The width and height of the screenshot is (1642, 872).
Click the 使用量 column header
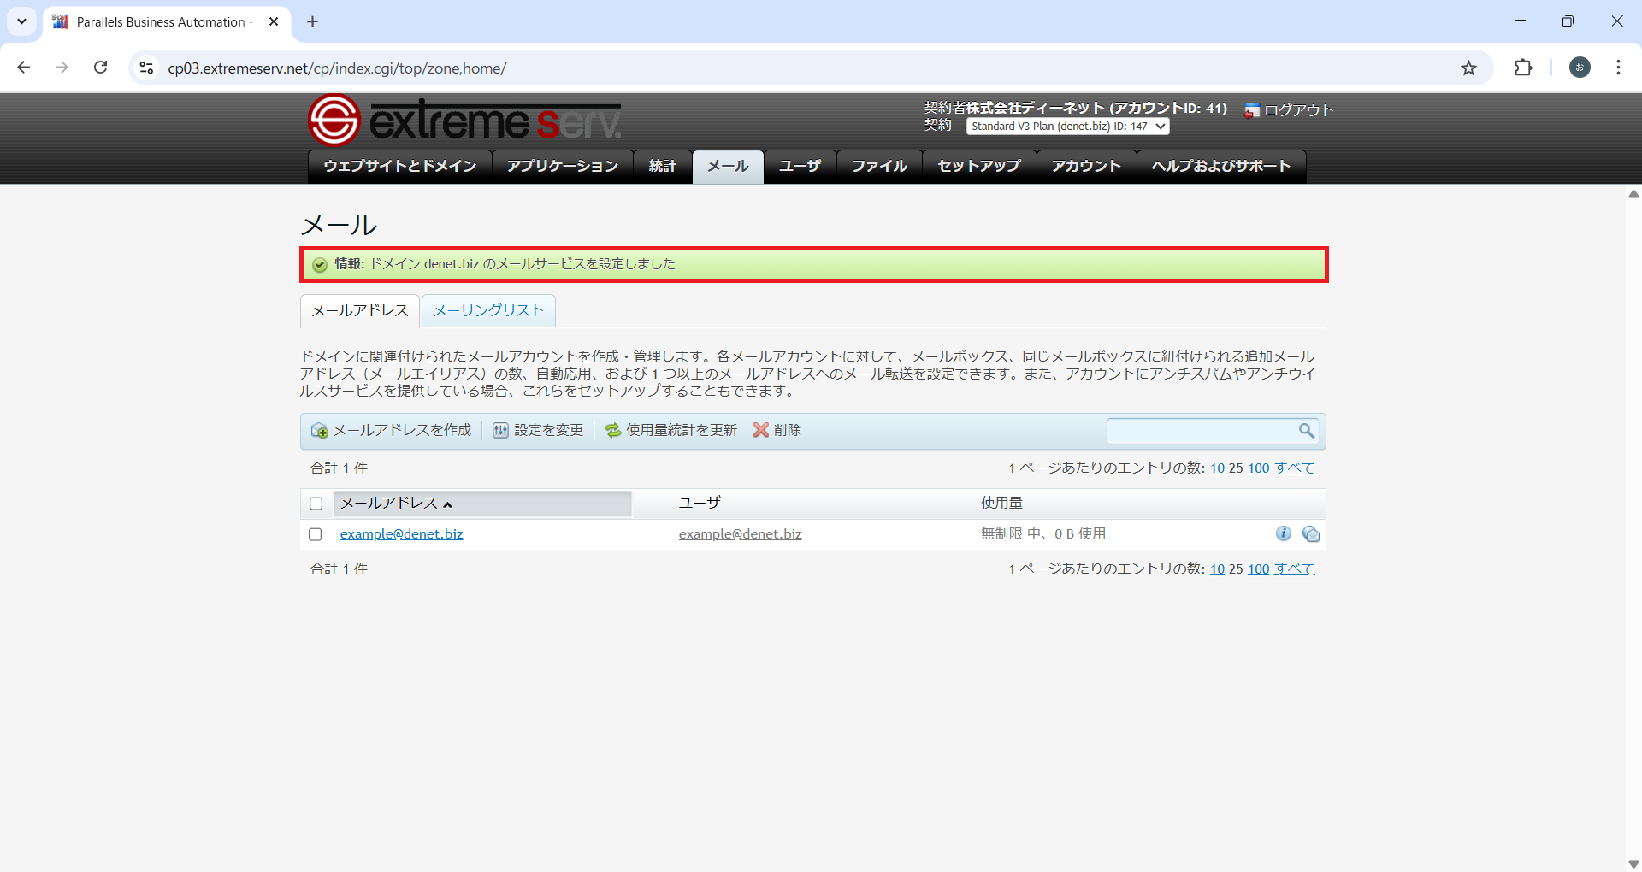click(1001, 503)
